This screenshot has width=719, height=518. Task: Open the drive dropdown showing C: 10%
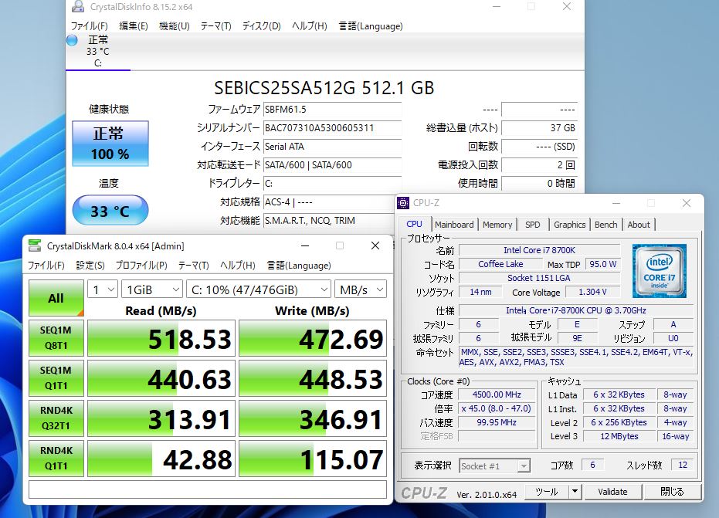tap(259, 289)
